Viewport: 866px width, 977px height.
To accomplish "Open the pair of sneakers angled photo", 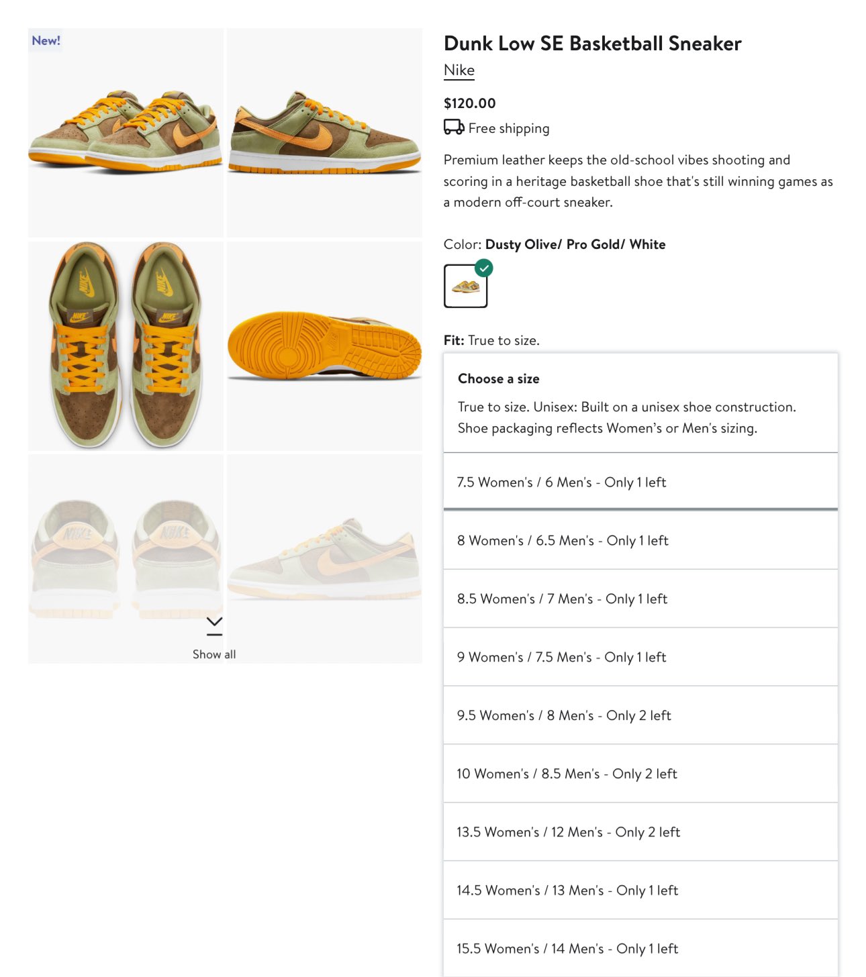I will pos(126,133).
